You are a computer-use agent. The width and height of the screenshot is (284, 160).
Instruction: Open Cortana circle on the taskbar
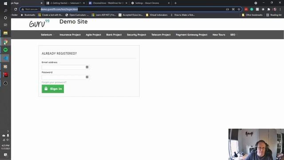tap(5, 18)
